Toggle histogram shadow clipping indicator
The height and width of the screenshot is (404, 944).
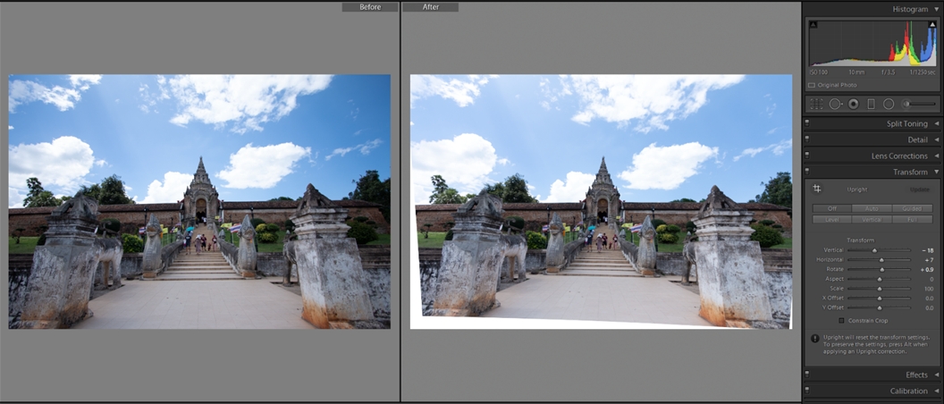click(x=813, y=25)
